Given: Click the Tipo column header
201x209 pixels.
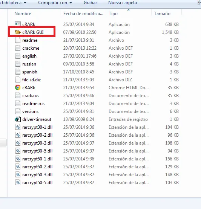Looking at the screenshot, I should 113,14.
